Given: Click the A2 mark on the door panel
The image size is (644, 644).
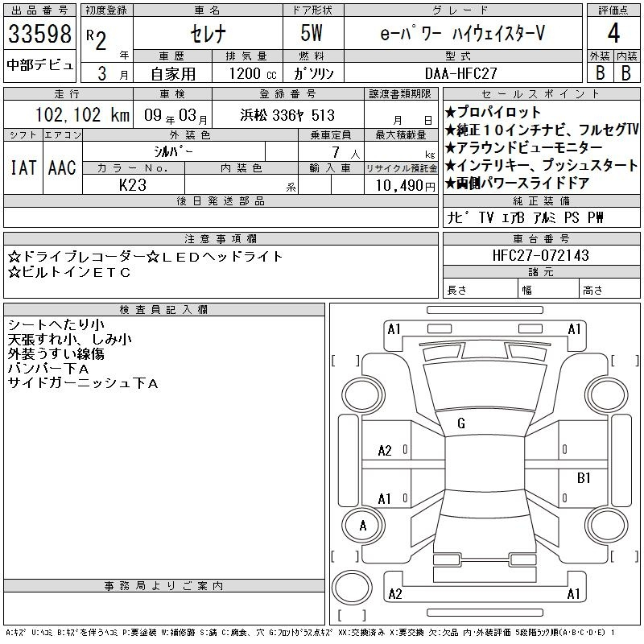Looking at the screenshot, I should pyautogui.click(x=385, y=451).
